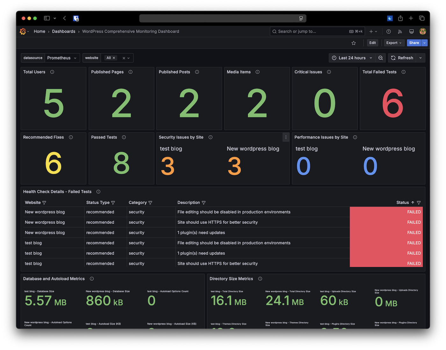Expand the Export dropdown
This screenshot has height=350, width=446.
[394, 43]
